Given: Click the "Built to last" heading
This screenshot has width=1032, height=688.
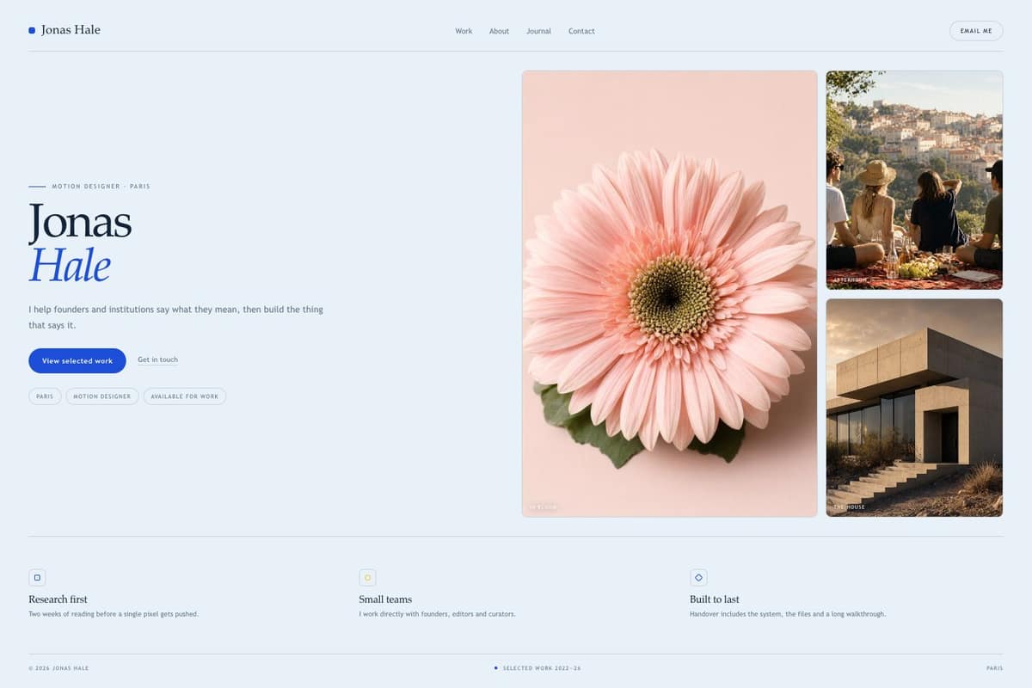Looking at the screenshot, I should click(715, 599).
